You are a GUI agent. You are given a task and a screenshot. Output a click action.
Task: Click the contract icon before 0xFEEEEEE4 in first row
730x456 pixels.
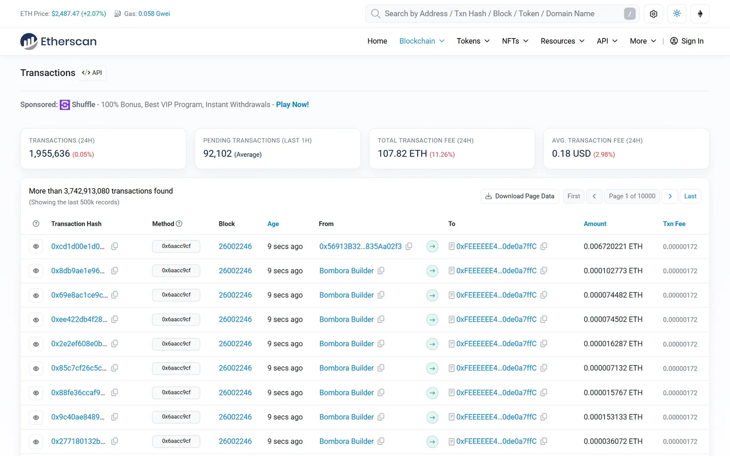(x=452, y=246)
